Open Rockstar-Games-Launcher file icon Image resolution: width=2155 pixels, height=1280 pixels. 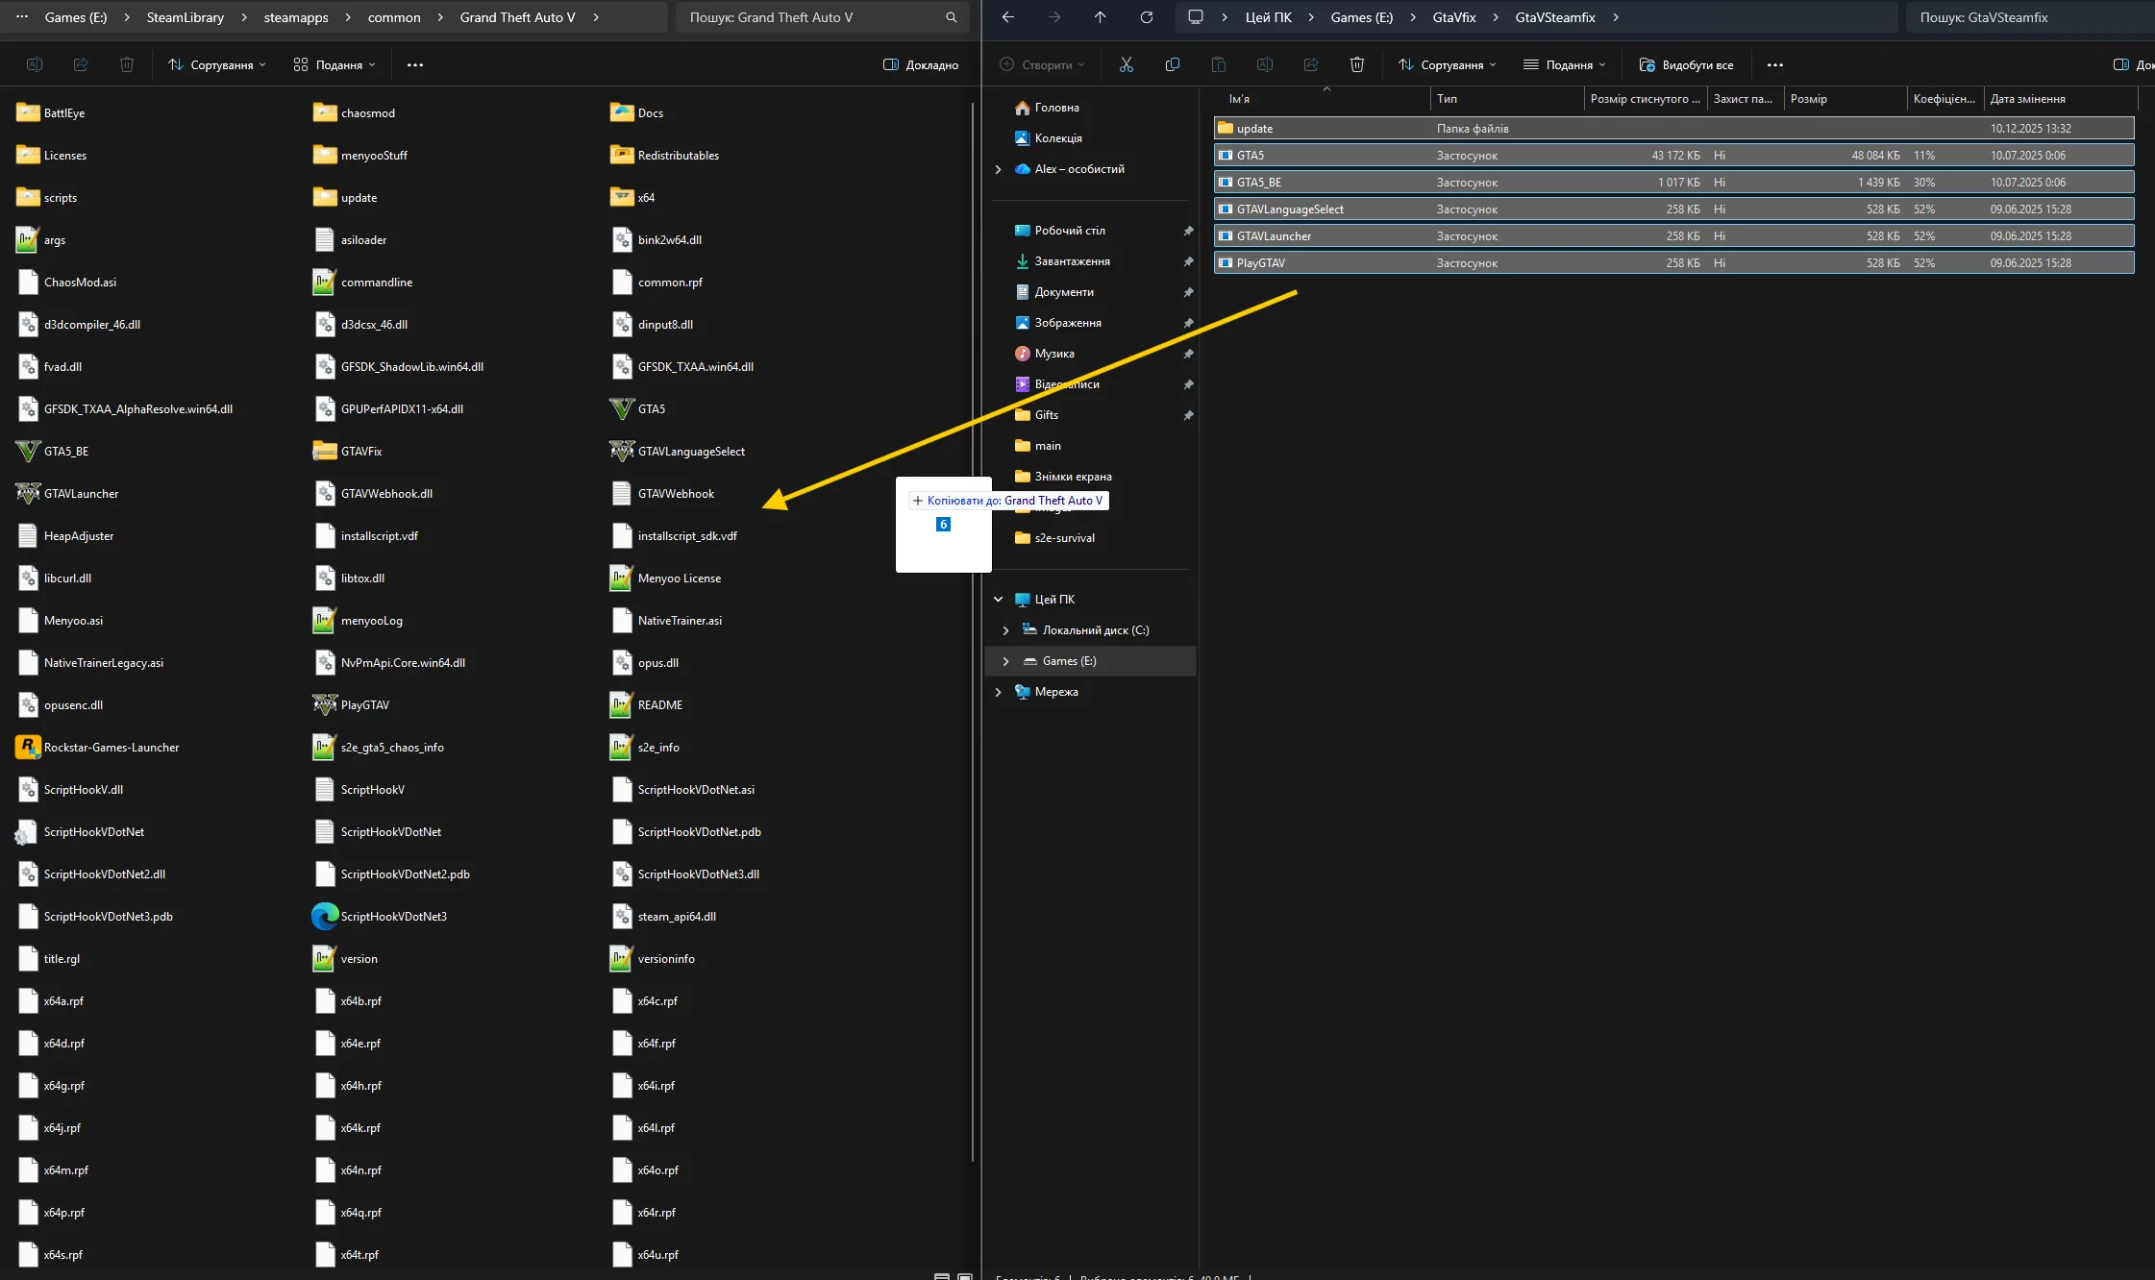point(28,747)
